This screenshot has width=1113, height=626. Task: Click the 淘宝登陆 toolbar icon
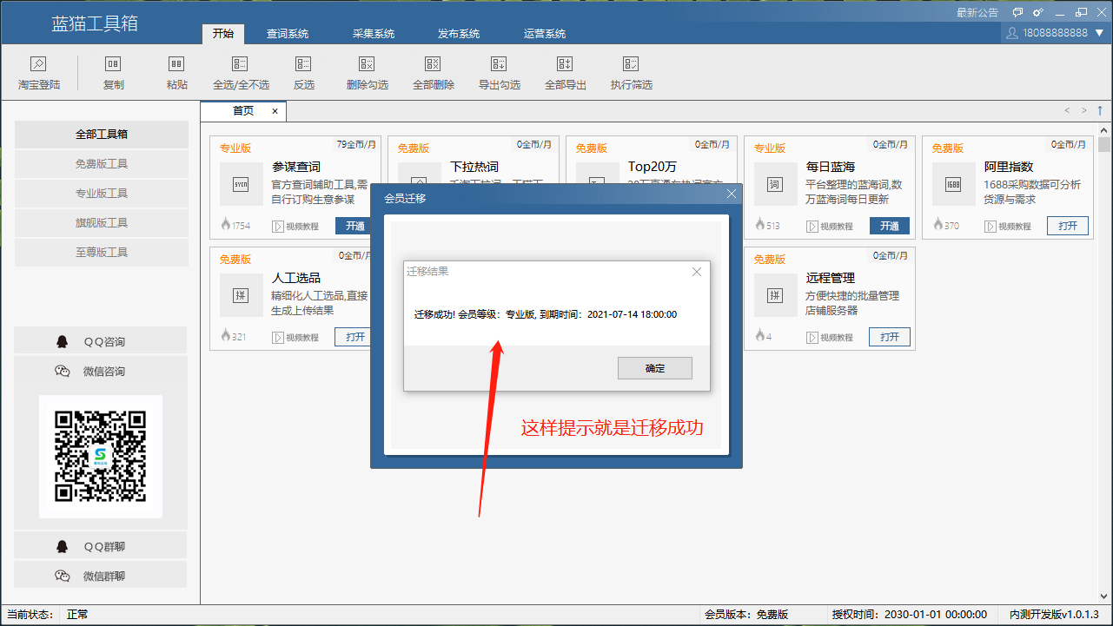(x=38, y=64)
